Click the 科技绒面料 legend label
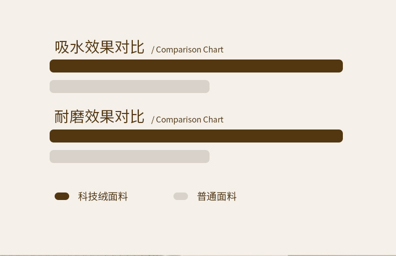 pyautogui.click(x=103, y=196)
